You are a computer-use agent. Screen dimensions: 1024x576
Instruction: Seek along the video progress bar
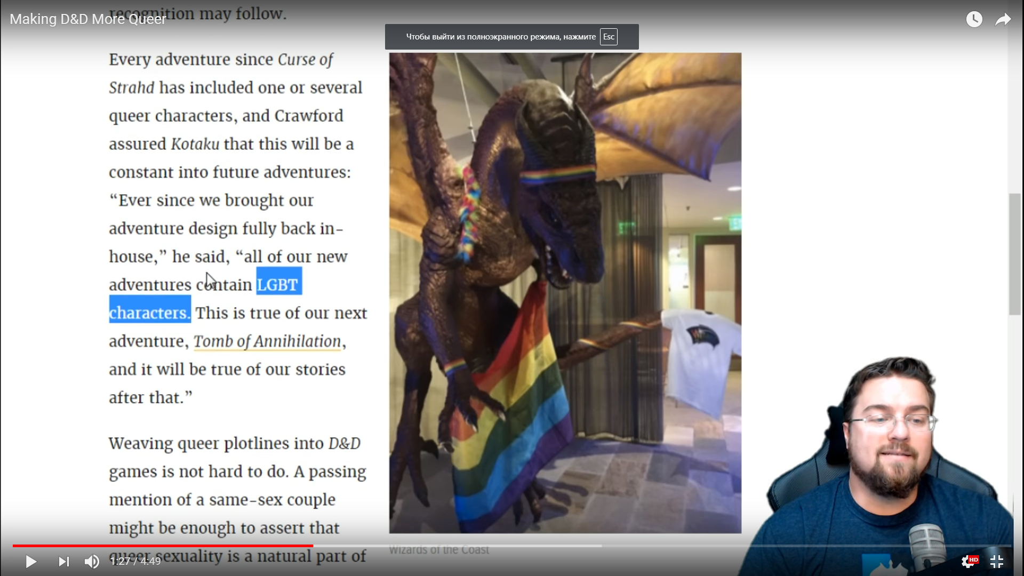[512, 546]
